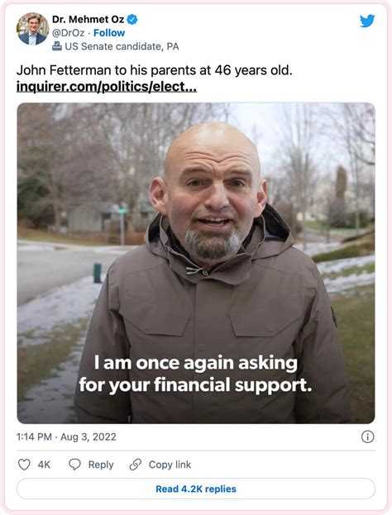Open the inquirer.com politics link
The height and width of the screenshot is (515, 392).
coord(107,87)
